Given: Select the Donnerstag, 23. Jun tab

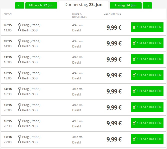Looking at the screenshot, I should 83,5.
